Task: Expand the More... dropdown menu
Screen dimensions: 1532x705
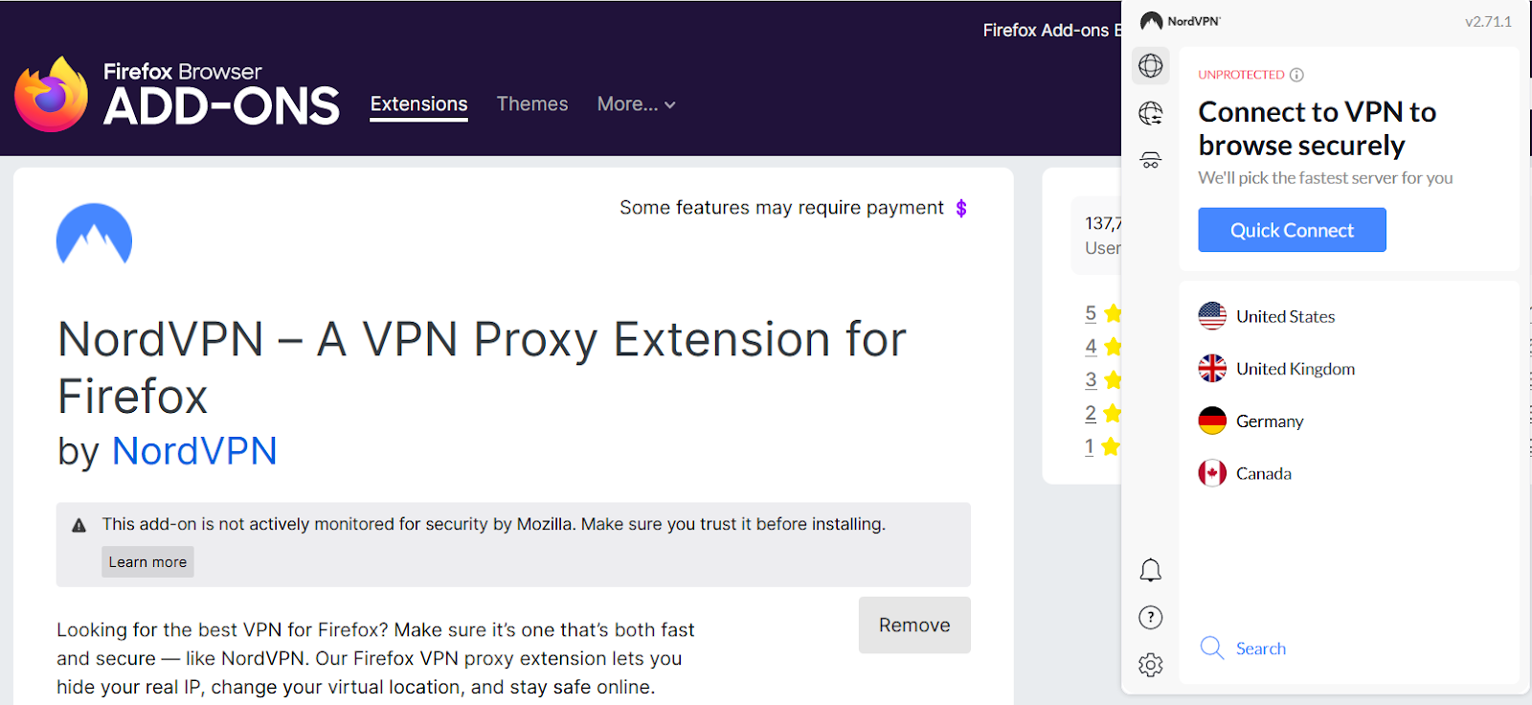Action: pyautogui.click(x=637, y=104)
